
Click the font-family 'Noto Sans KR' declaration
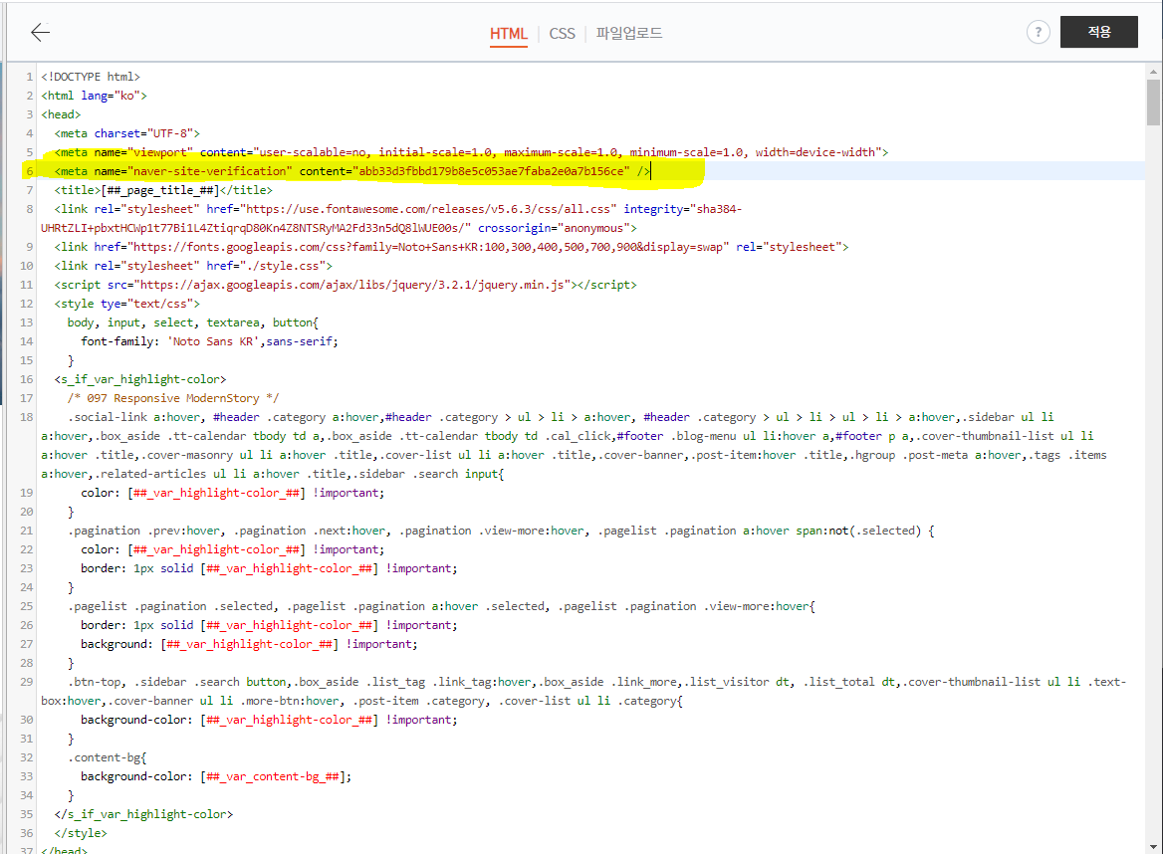(209, 341)
